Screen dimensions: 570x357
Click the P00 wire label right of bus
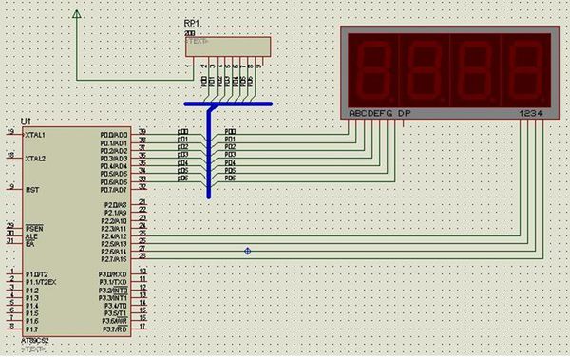pos(230,131)
